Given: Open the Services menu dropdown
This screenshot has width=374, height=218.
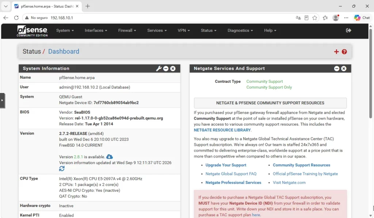Looking at the screenshot, I should point(157,31).
